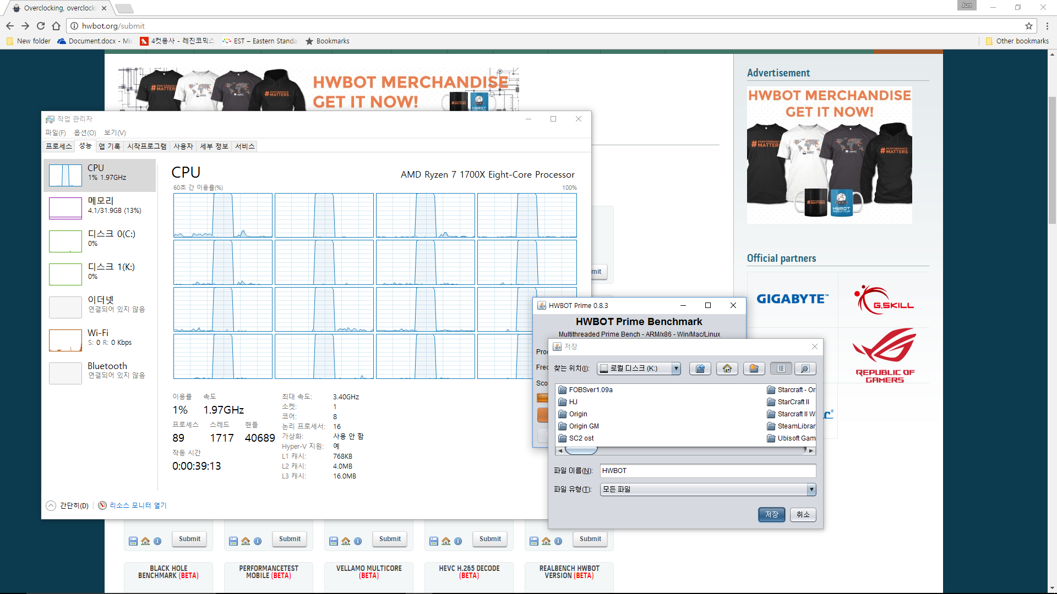Select the HJ folder
1057x594 pixels.
click(568, 402)
